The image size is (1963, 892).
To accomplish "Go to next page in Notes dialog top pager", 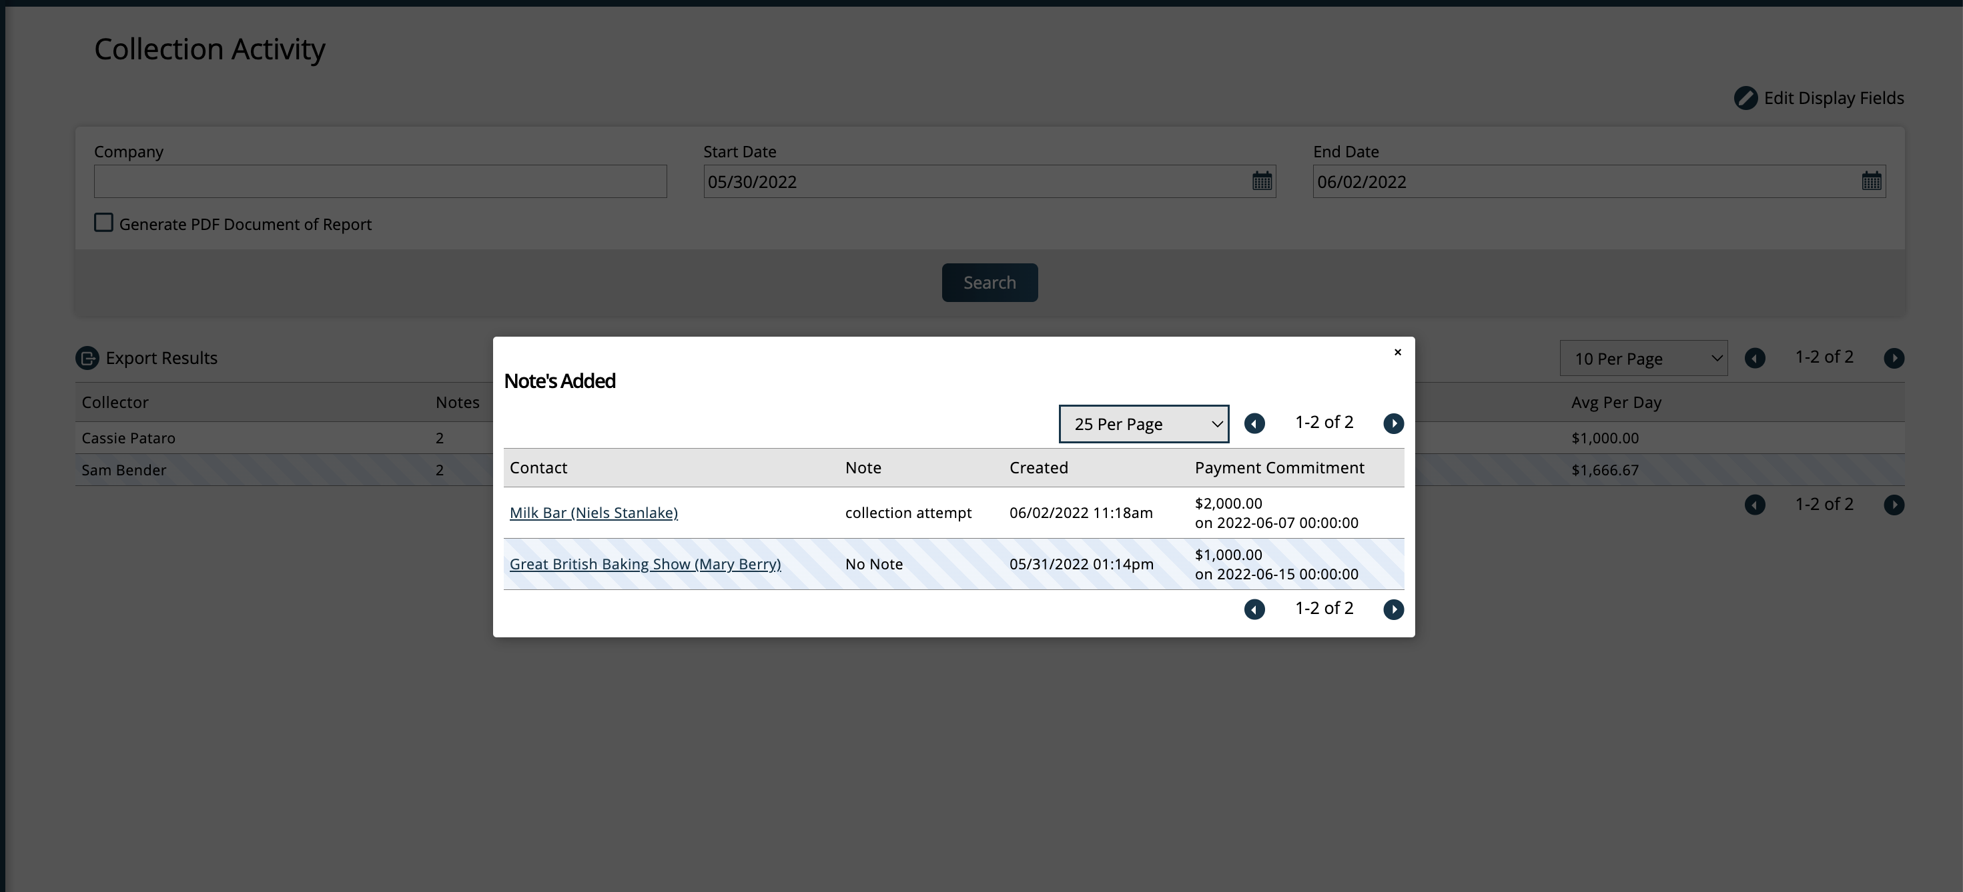I will tap(1393, 423).
